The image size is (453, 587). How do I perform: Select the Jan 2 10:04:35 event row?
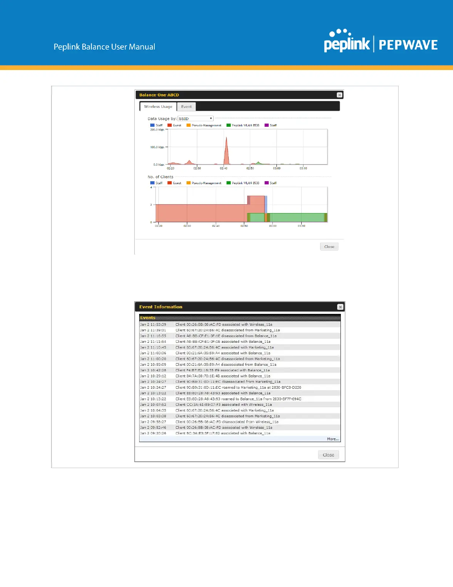240,410
